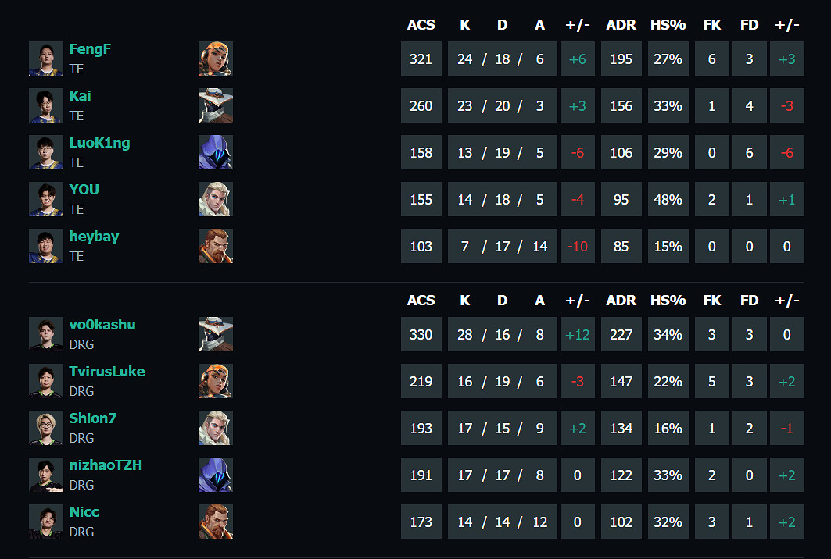Click the Sova icon beside YOU
Screen dimensions: 831x559
pos(215,199)
